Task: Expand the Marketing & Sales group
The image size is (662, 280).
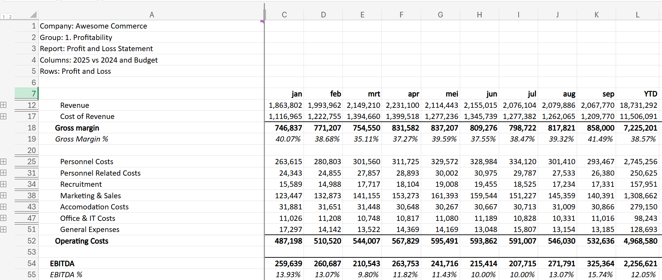Action: tap(3, 195)
